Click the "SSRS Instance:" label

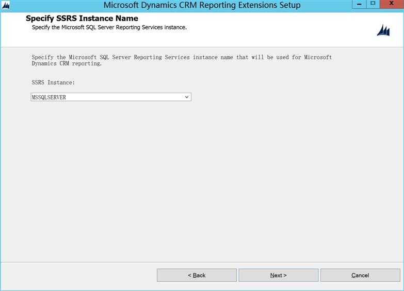click(x=53, y=82)
